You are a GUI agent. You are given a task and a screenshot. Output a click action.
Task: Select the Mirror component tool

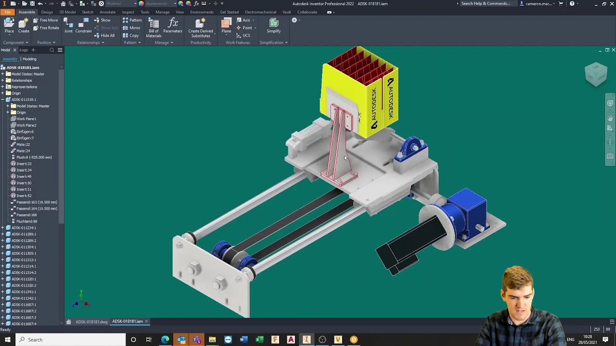(131, 28)
